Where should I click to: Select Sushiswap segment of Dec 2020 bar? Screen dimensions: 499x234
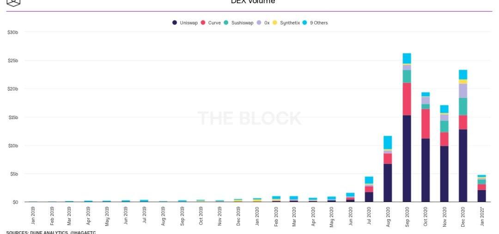coord(462,107)
